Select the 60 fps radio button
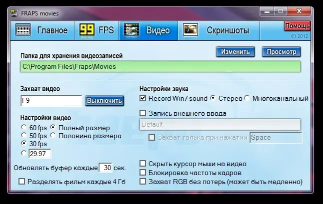The height and width of the screenshot is (204, 323). pyautogui.click(x=24, y=127)
